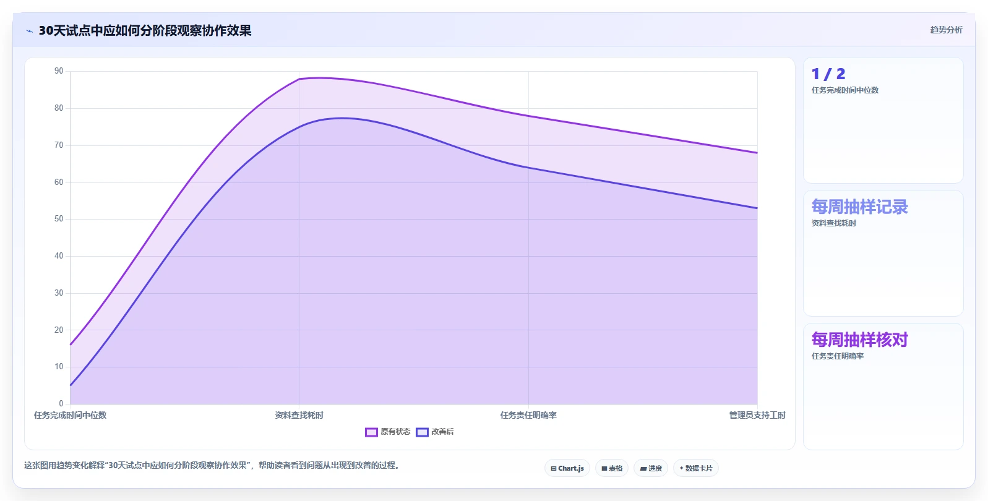Click 任务责任明确率 subtitle in third card
The width and height of the screenshot is (988, 501).
pos(837,356)
